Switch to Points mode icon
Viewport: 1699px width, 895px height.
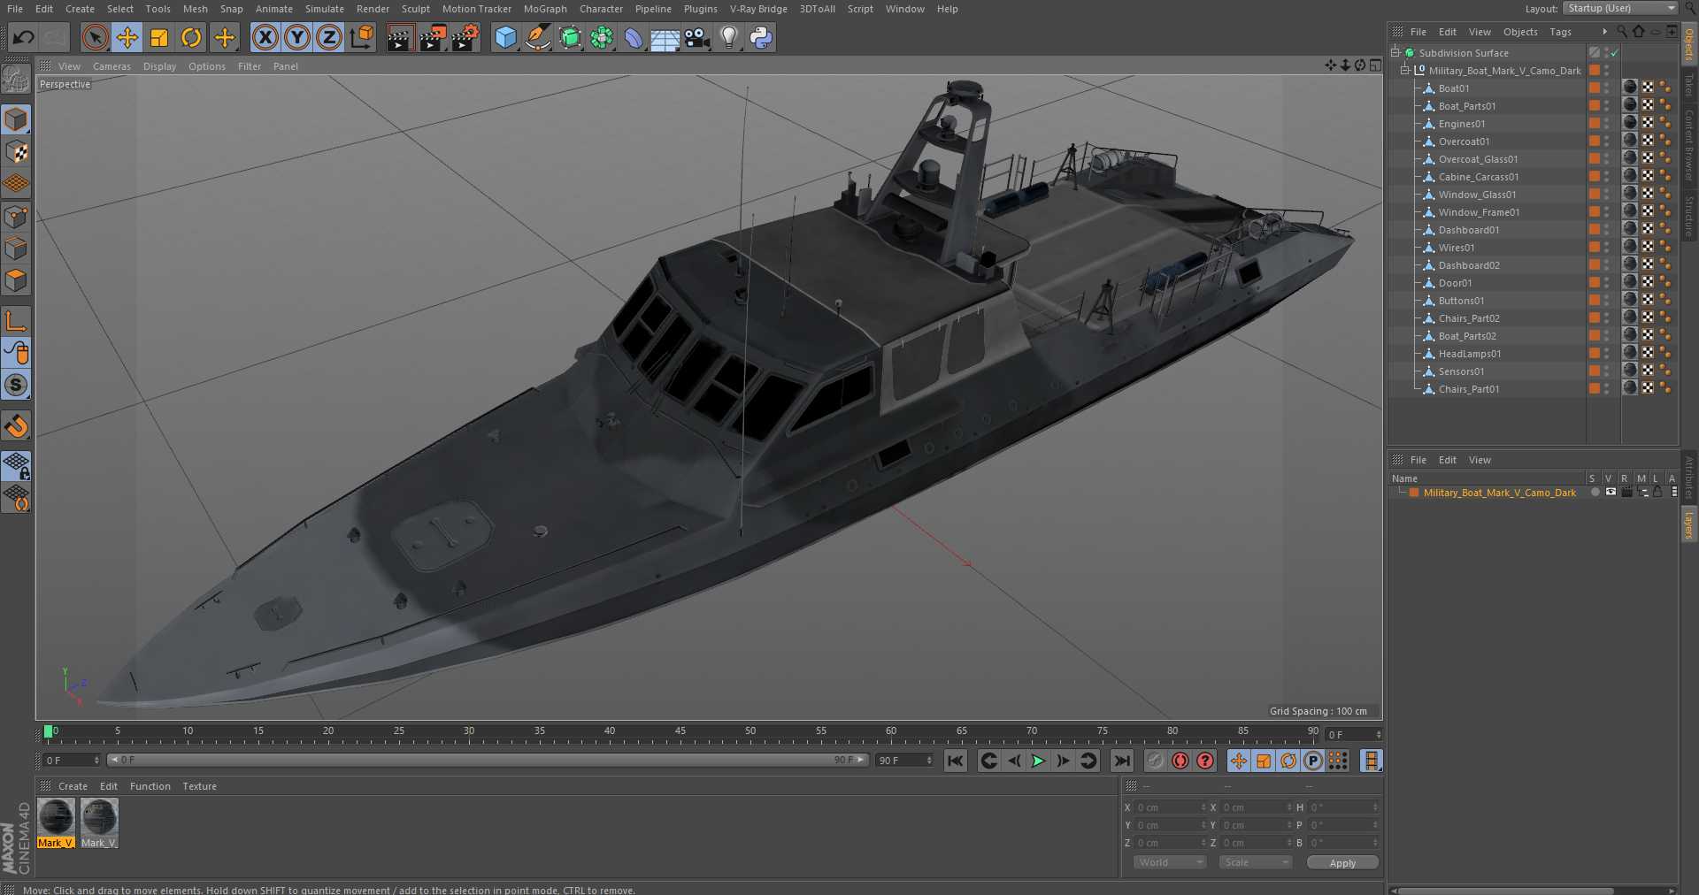[x=16, y=217]
